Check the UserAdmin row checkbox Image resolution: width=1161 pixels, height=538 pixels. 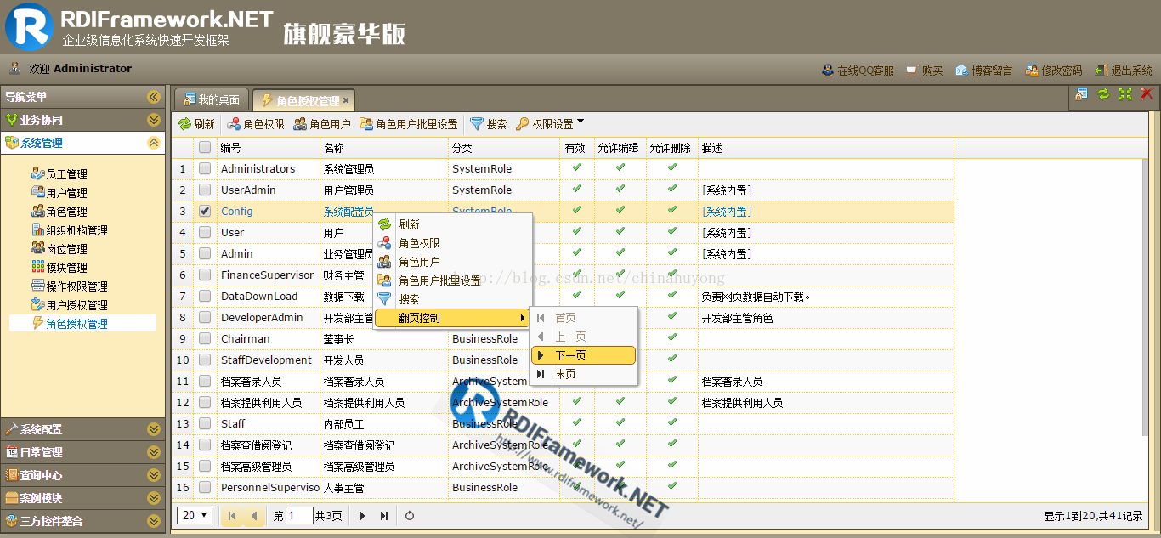(205, 190)
